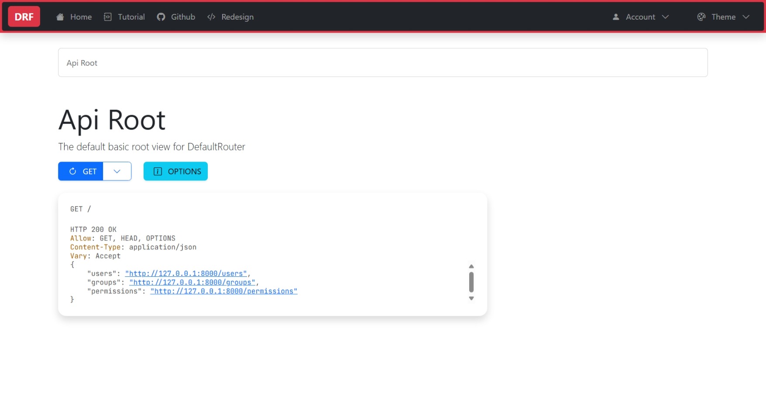Select the Home icon in the navbar

60,17
